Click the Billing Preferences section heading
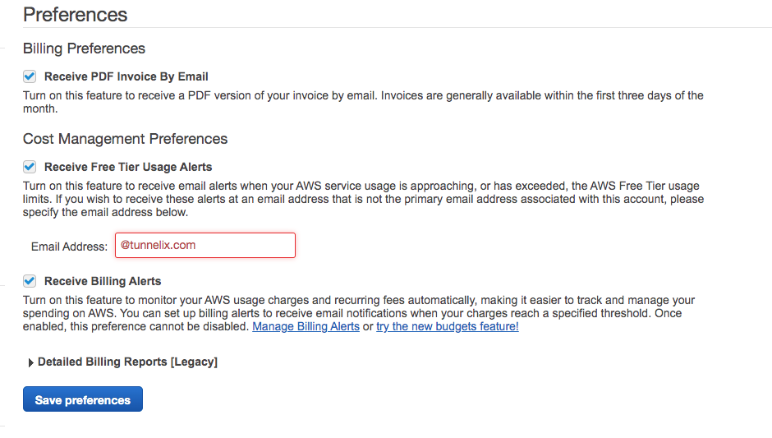Viewport: 772px width, 438px height. click(84, 48)
